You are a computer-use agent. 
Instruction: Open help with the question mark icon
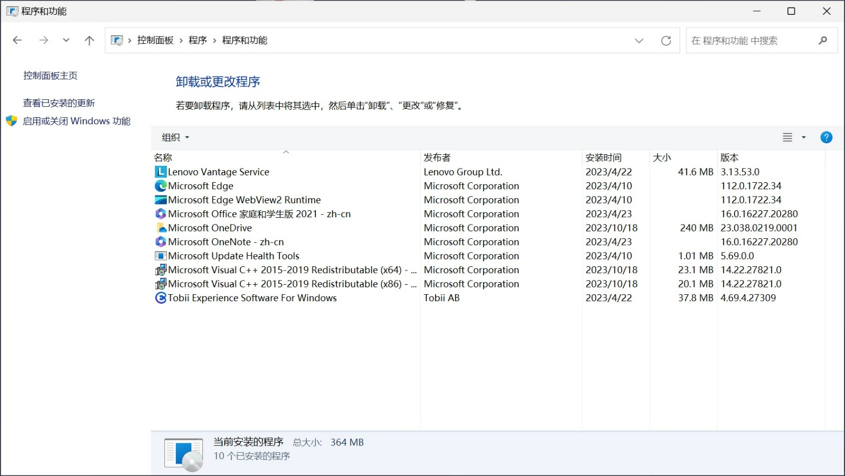826,137
